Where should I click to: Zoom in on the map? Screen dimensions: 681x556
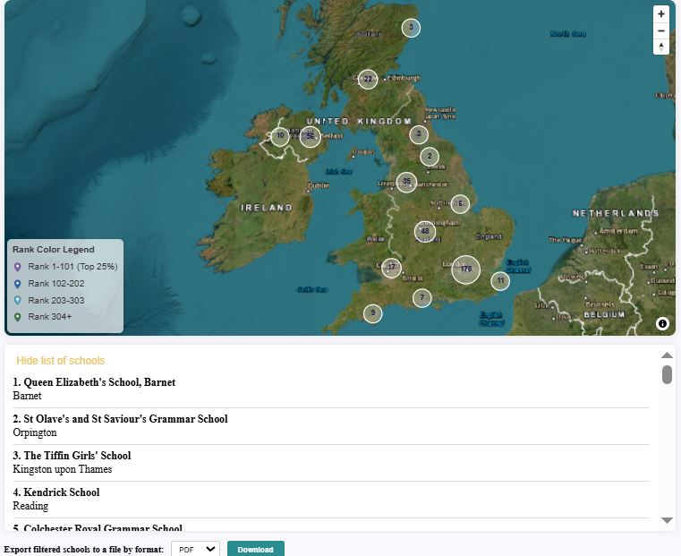pyautogui.click(x=661, y=14)
